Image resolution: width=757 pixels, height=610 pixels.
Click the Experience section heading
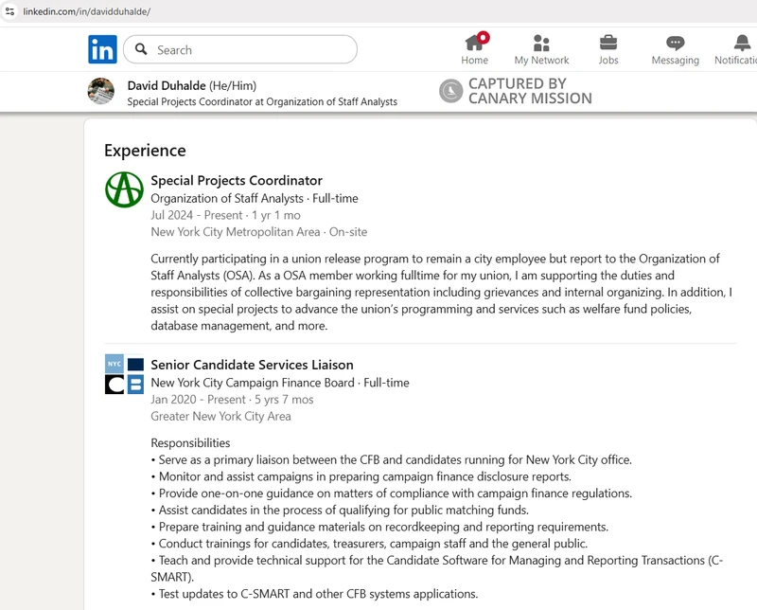pos(145,151)
